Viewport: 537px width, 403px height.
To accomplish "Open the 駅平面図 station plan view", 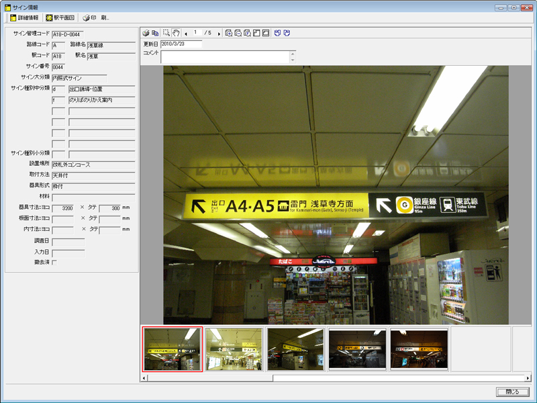I will [x=61, y=17].
